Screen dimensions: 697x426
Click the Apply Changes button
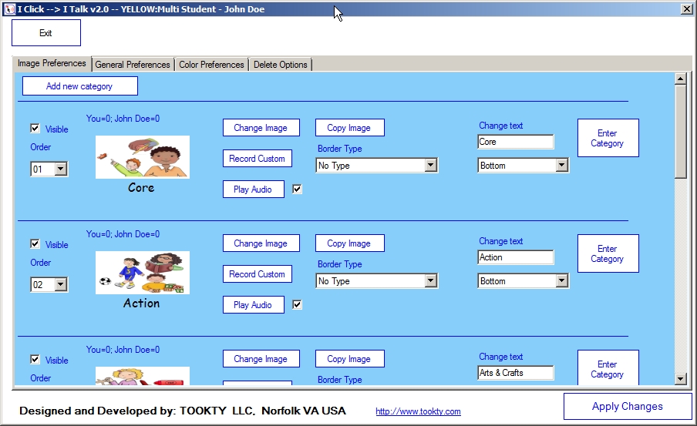point(627,407)
